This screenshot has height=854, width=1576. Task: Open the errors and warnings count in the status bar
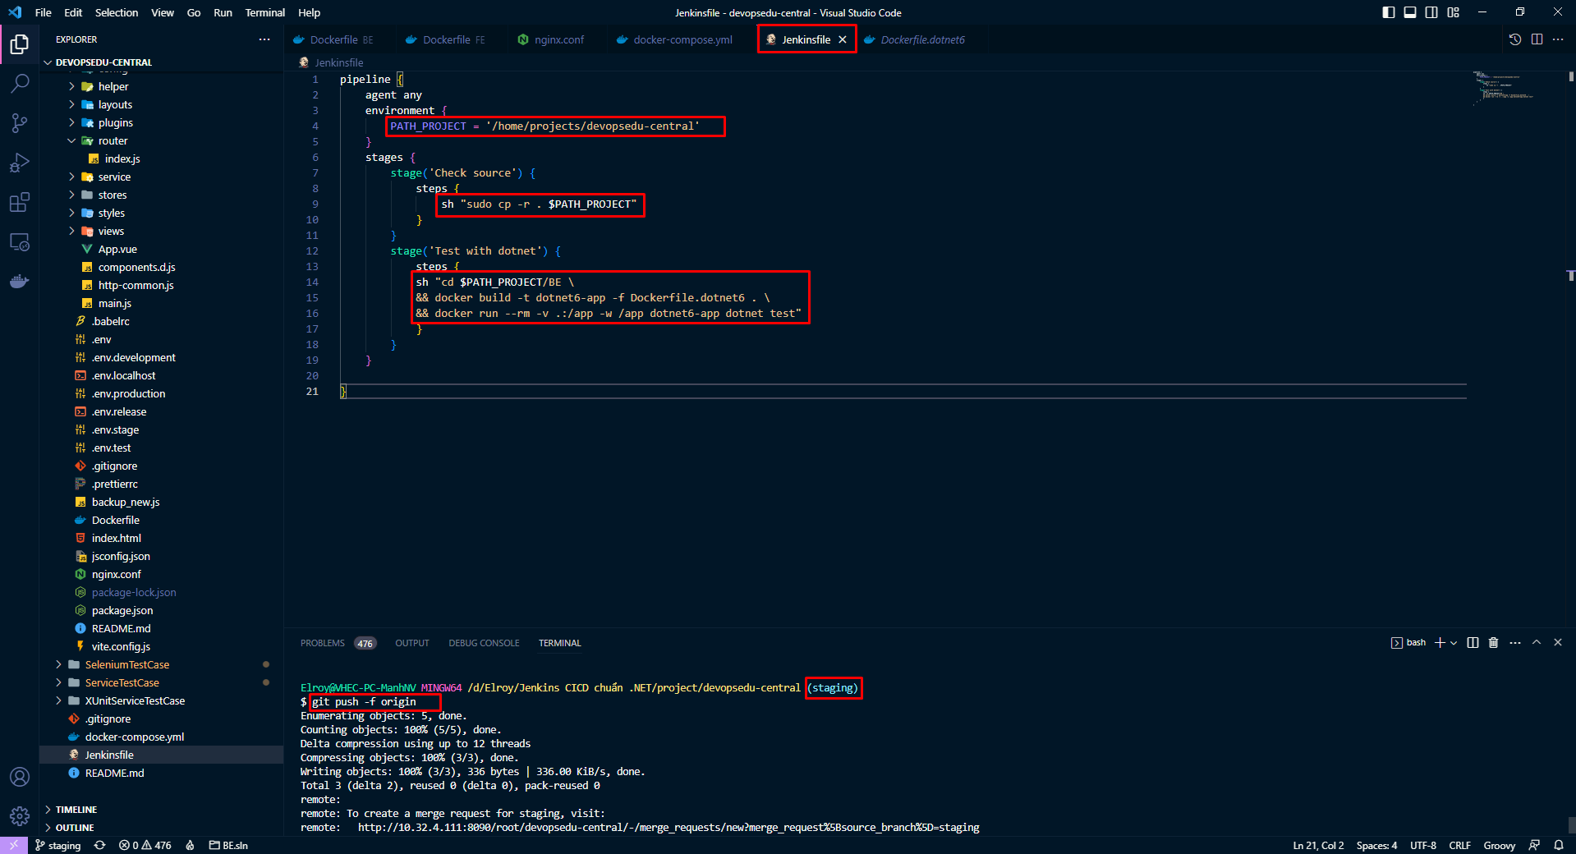145,845
